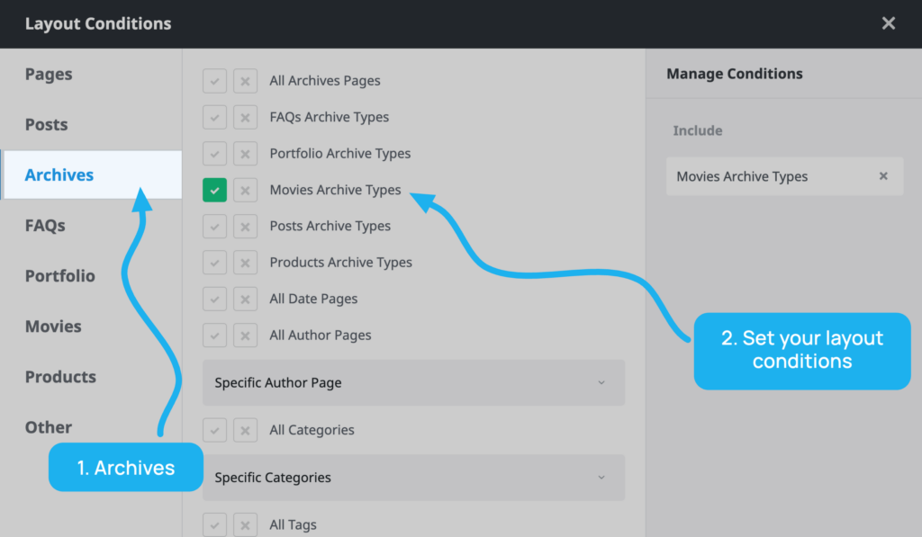This screenshot has height=537, width=922.
Task: Close the Layout Conditions dialog
Action: point(889,23)
